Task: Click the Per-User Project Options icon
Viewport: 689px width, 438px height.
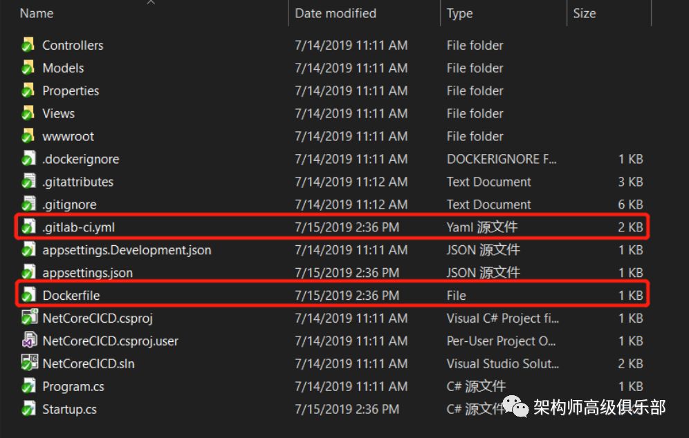Action: [x=30, y=341]
